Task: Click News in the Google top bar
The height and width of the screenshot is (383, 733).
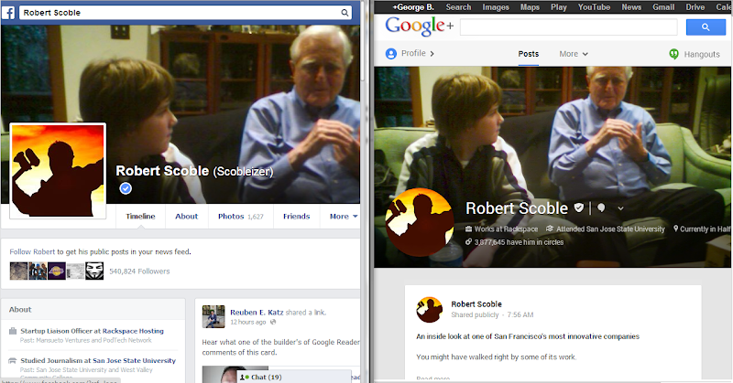Action: click(x=631, y=7)
